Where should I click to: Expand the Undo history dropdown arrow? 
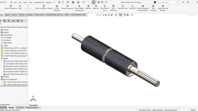pyautogui.click(x=86, y=2)
